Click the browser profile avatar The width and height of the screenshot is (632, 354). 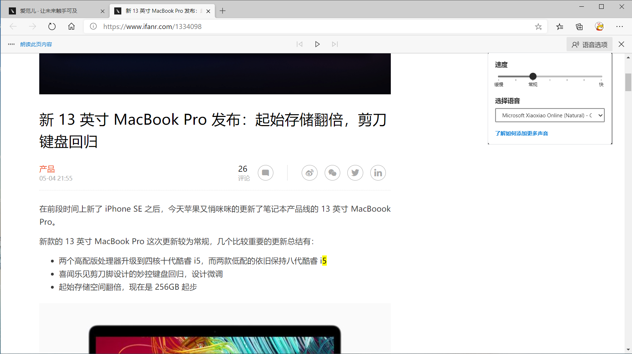pos(599,26)
